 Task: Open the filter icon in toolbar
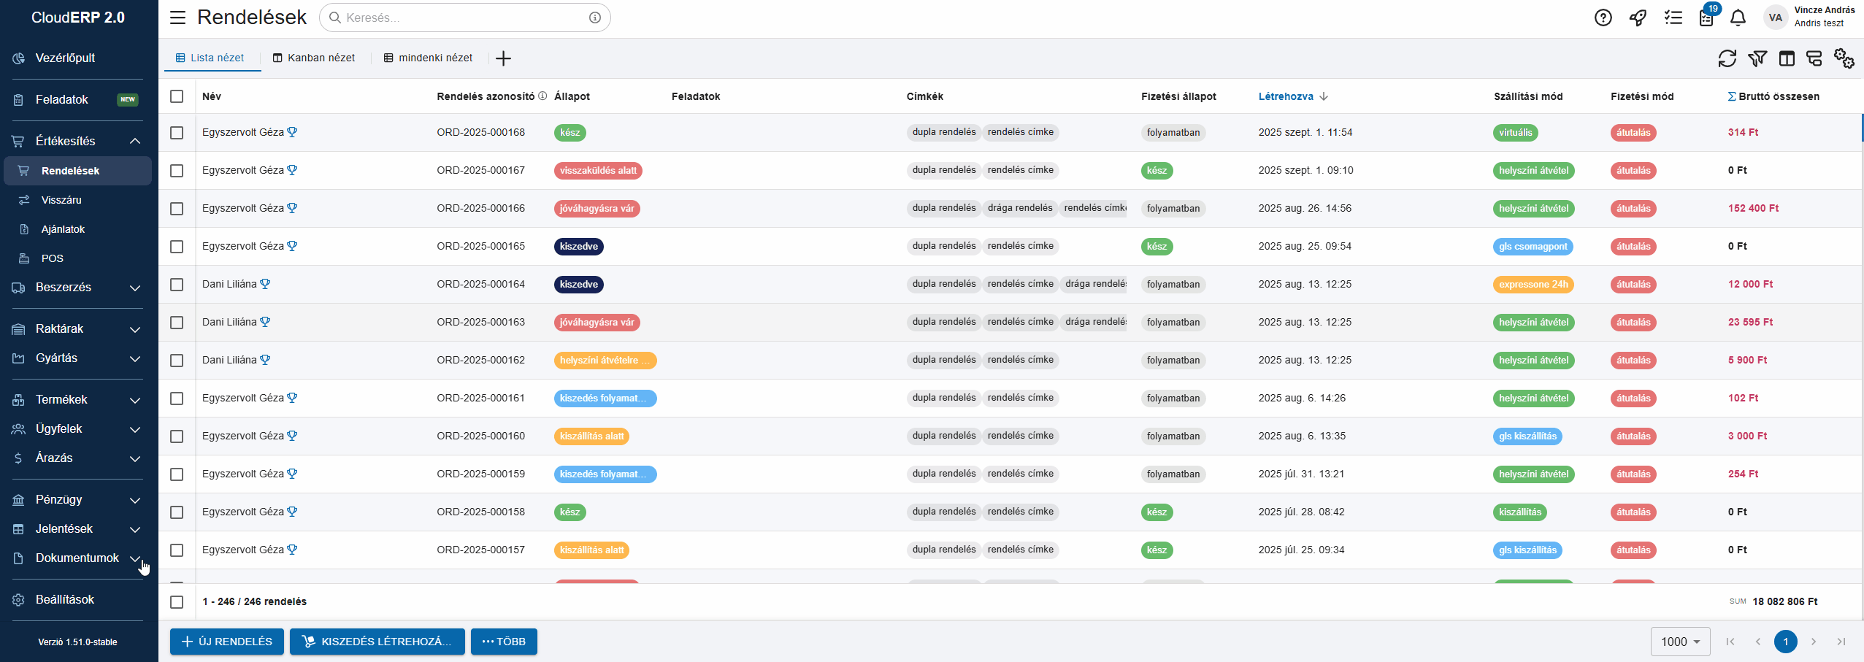1757,58
